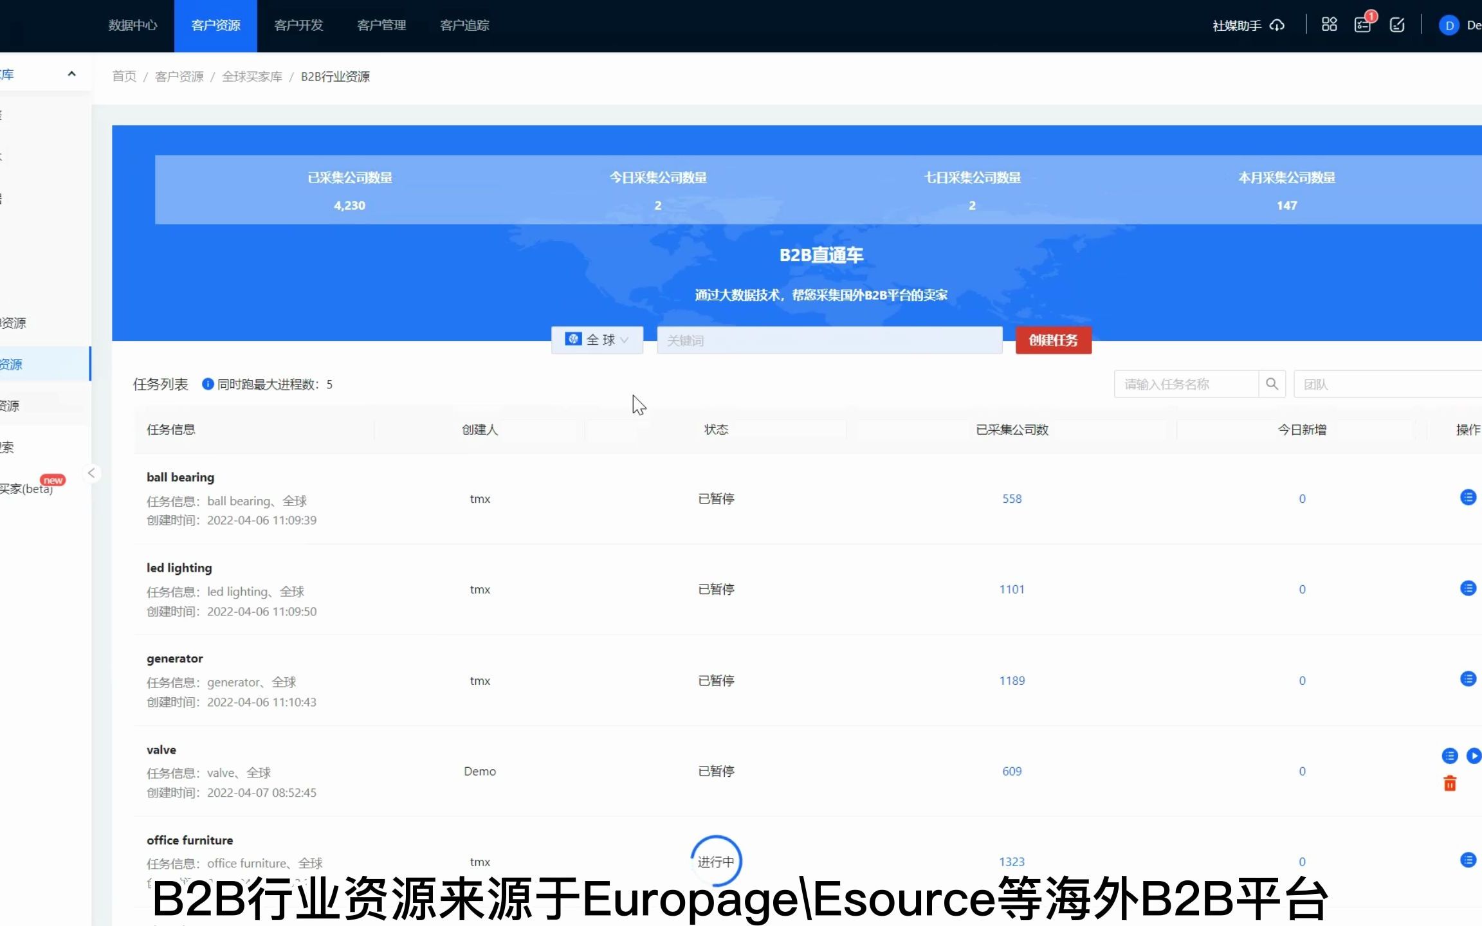
Task: Open collected count 1189 for generator
Action: 1012,680
